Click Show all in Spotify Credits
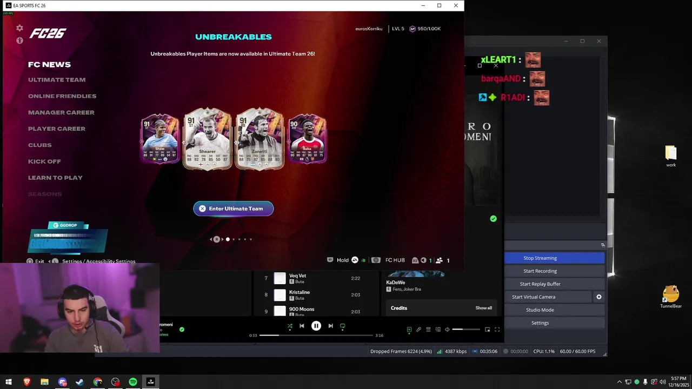The image size is (692, 389). tap(483, 308)
